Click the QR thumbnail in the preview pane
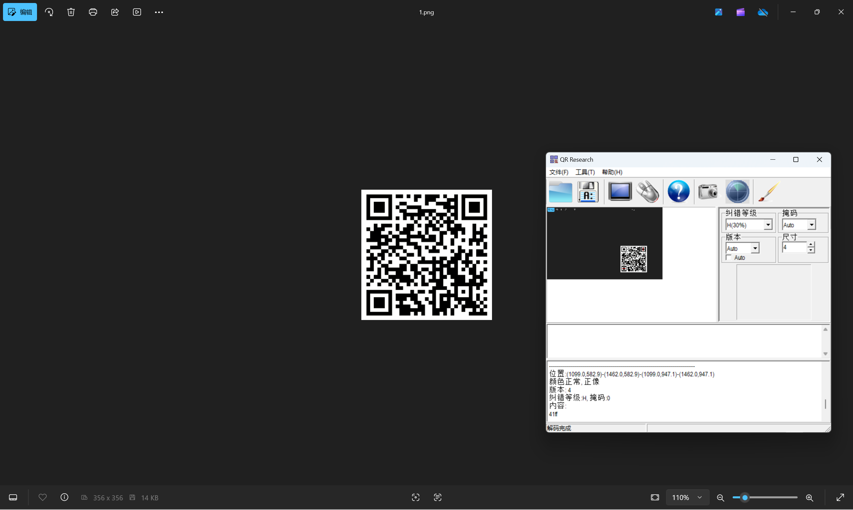Viewport: 853px width, 510px height. pyautogui.click(x=633, y=259)
